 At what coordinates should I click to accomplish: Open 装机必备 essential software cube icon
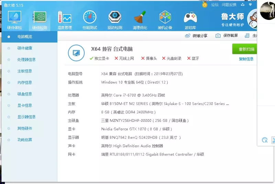click(x=165, y=20)
